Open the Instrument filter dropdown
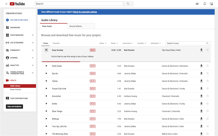The width and height of the screenshot is (218, 136). point(128,43)
